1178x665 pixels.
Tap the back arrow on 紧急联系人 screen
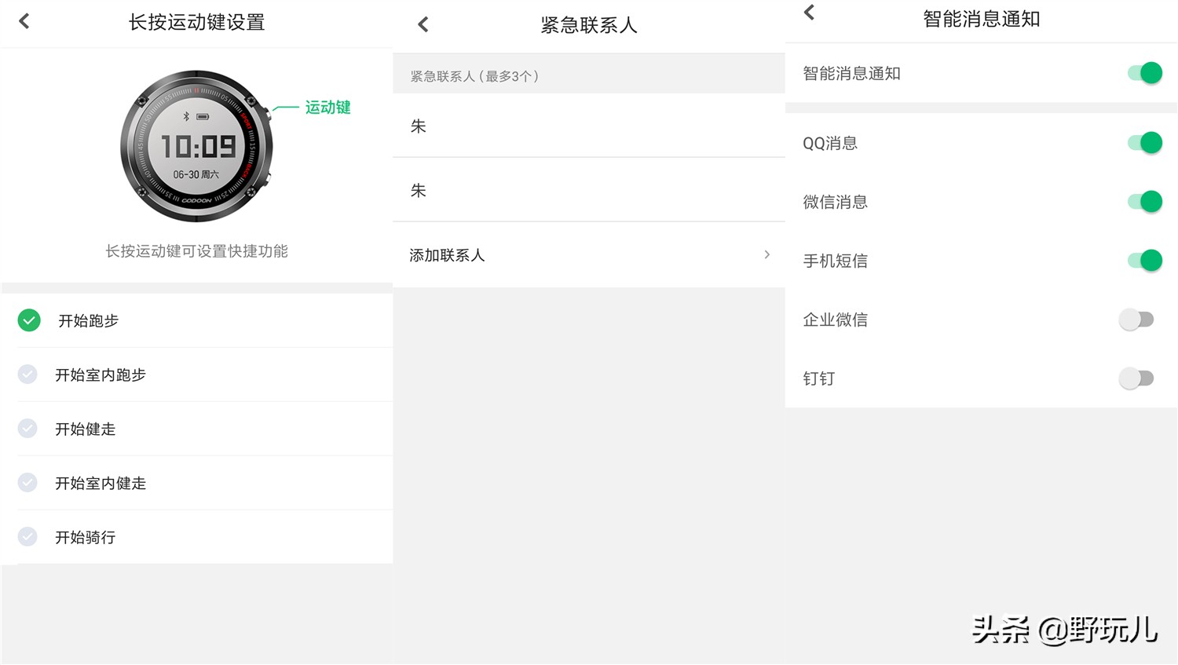pos(423,24)
